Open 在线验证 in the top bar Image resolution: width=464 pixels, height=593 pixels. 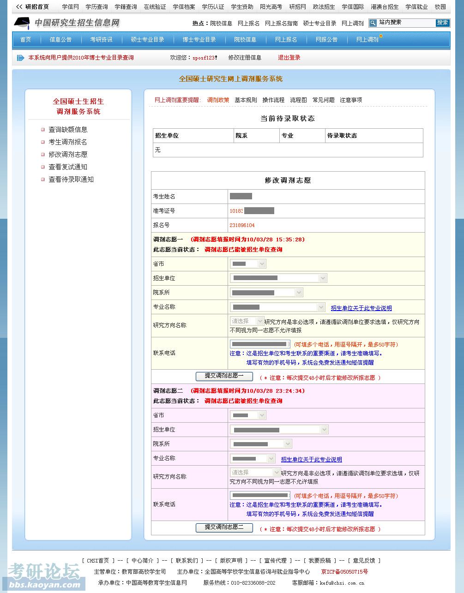point(155,7)
